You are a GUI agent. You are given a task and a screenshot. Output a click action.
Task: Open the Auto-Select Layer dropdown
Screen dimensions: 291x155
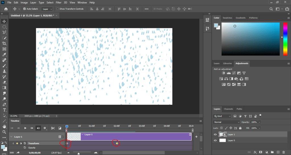pyautogui.click(x=47, y=9)
